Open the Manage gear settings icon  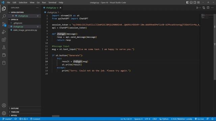click(x=4, y=113)
